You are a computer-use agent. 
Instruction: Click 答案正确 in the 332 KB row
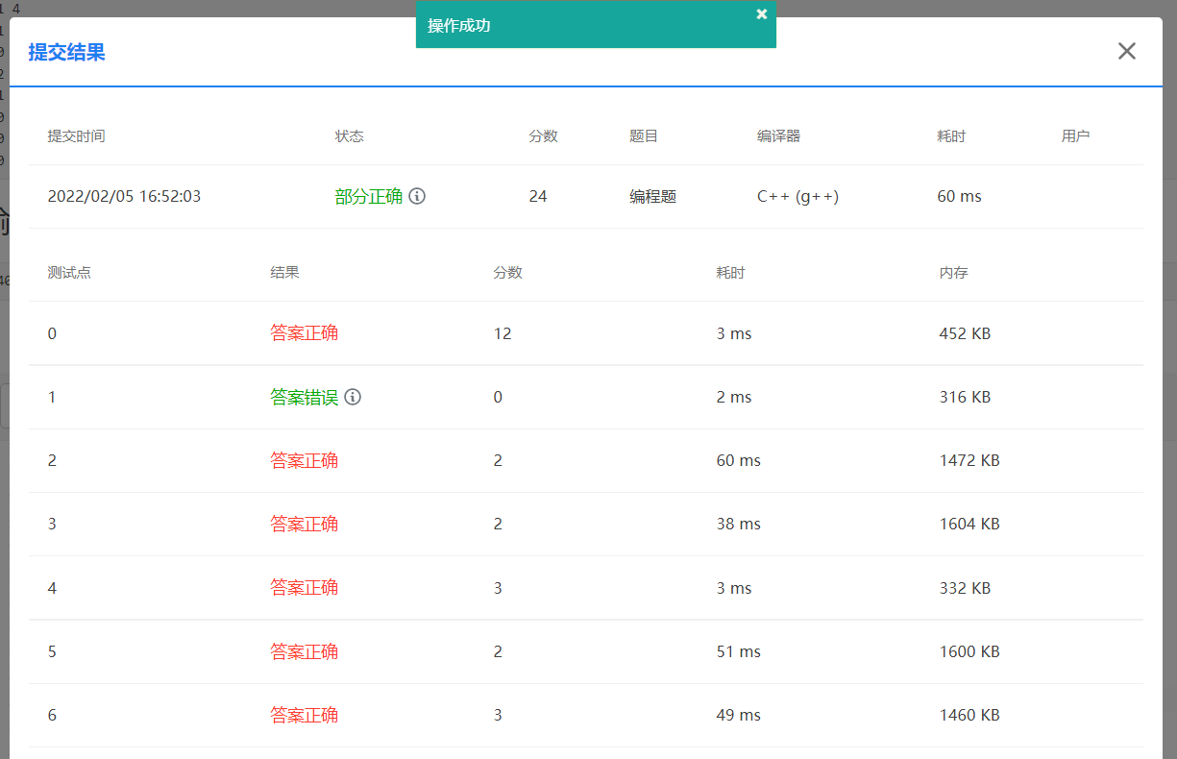(x=305, y=587)
